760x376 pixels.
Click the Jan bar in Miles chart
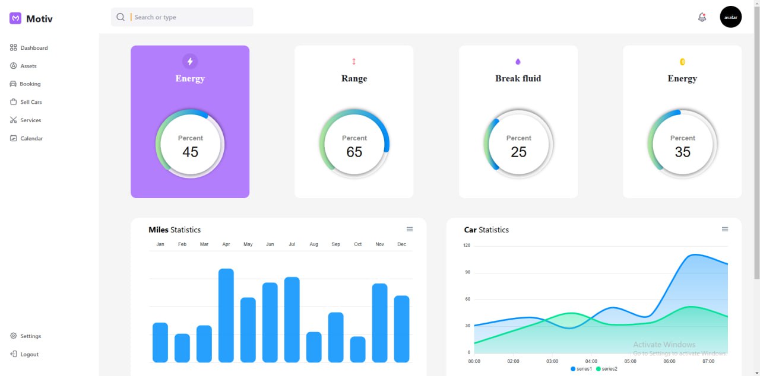tap(160, 342)
